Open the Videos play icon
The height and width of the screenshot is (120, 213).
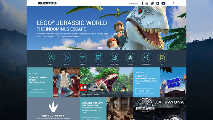pyautogui.click(x=66, y=57)
